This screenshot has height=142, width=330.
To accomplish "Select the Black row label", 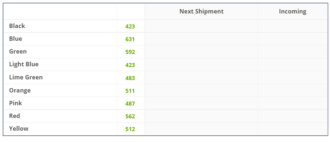I will [17, 26].
